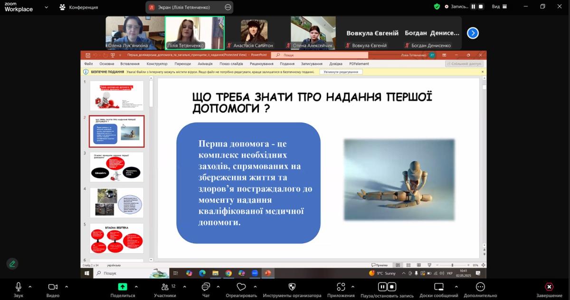This screenshot has width=570, height=300.
Task: Toggle the camera with the Video button
Action: [53, 287]
